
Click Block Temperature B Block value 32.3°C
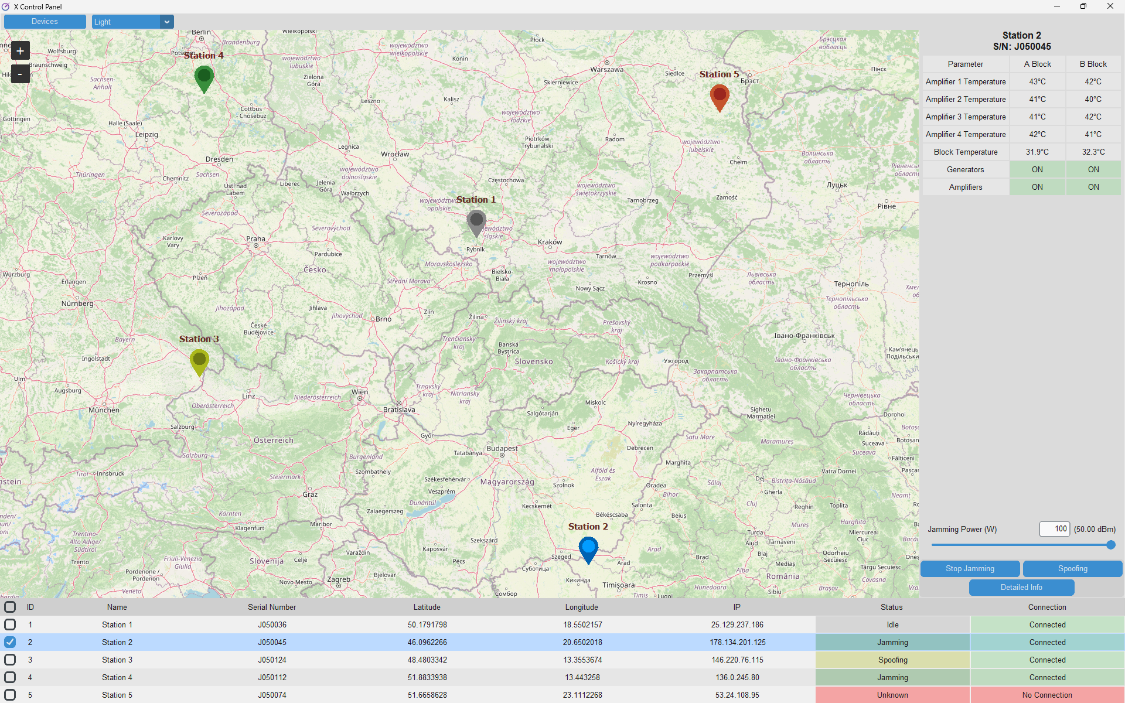click(x=1093, y=152)
